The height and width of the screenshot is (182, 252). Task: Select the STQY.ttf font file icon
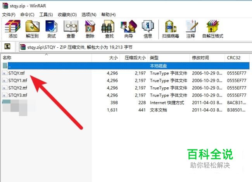click(x=5, y=73)
